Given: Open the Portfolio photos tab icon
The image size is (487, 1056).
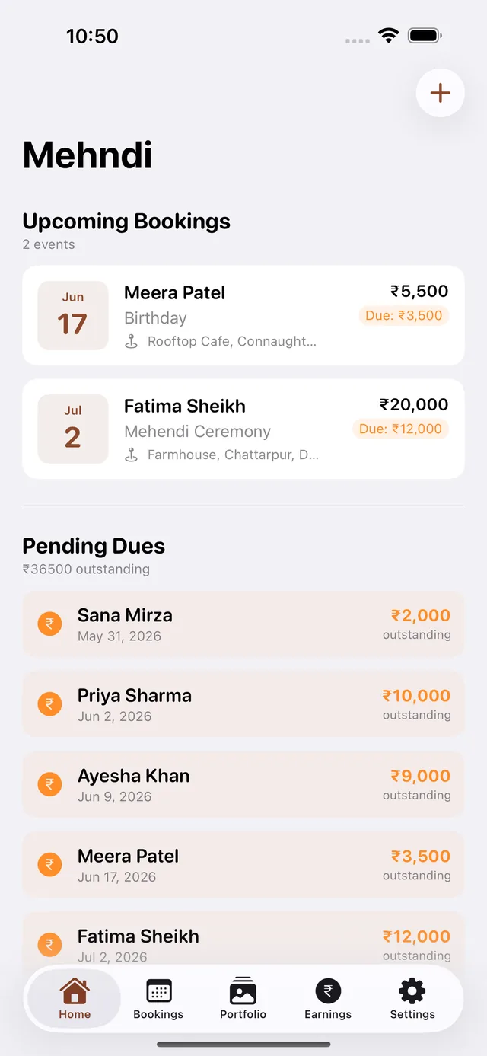Looking at the screenshot, I should [x=243, y=991].
